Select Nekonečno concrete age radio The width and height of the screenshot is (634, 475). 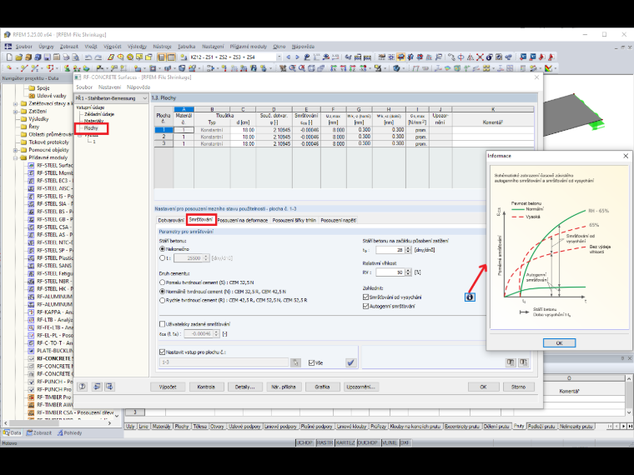coord(163,249)
